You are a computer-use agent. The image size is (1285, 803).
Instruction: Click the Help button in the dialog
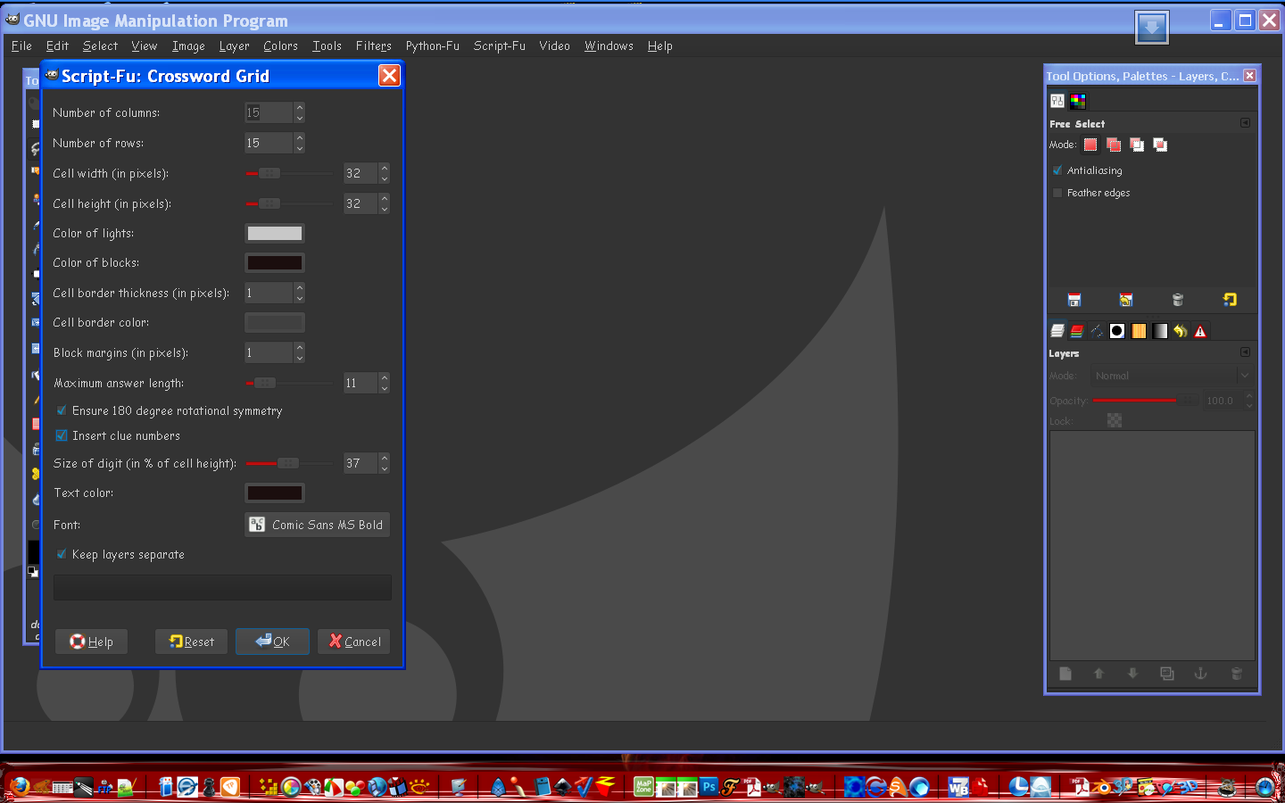point(91,642)
